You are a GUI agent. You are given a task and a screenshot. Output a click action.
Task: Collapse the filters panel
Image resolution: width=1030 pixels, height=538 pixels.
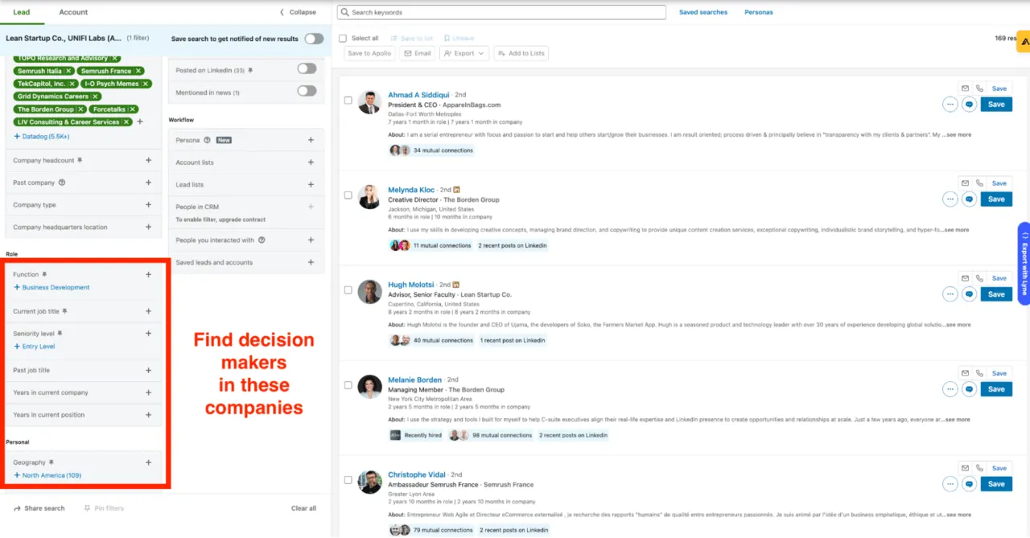tap(298, 12)
